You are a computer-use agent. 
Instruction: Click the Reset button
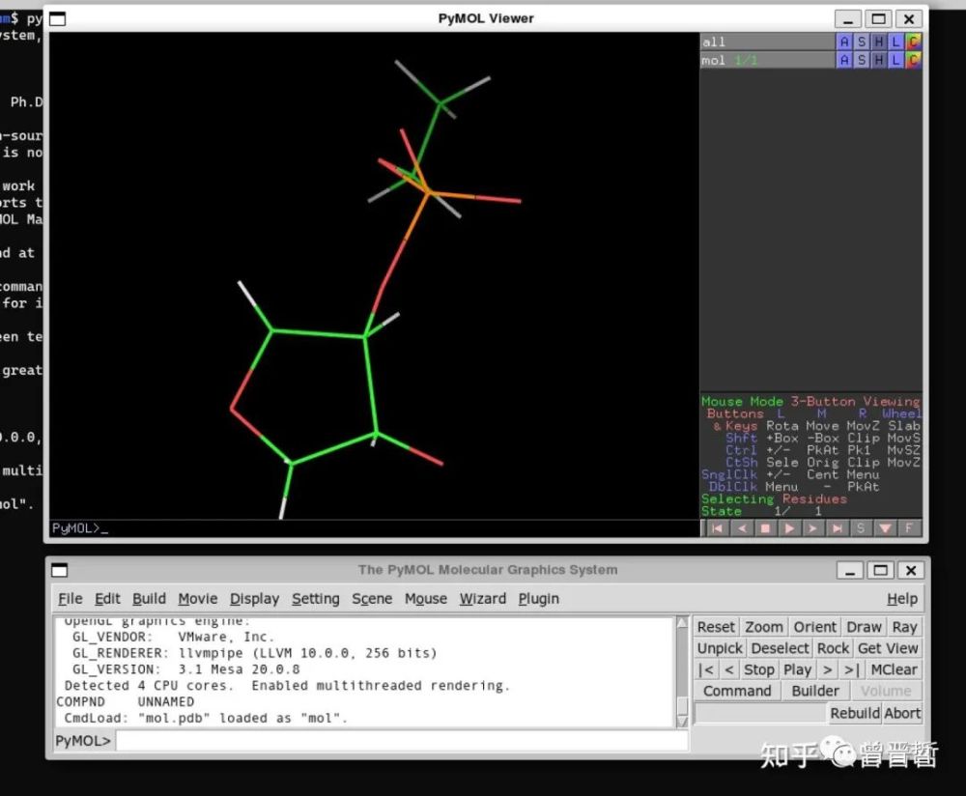716,627
